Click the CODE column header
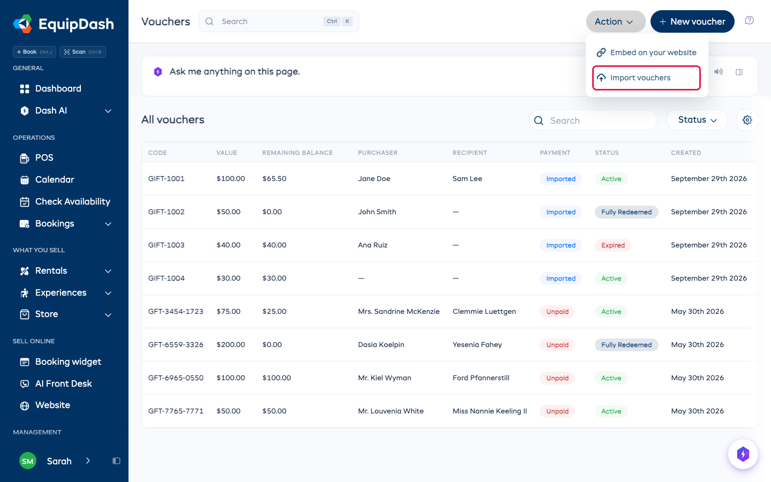 click(157, 153)
